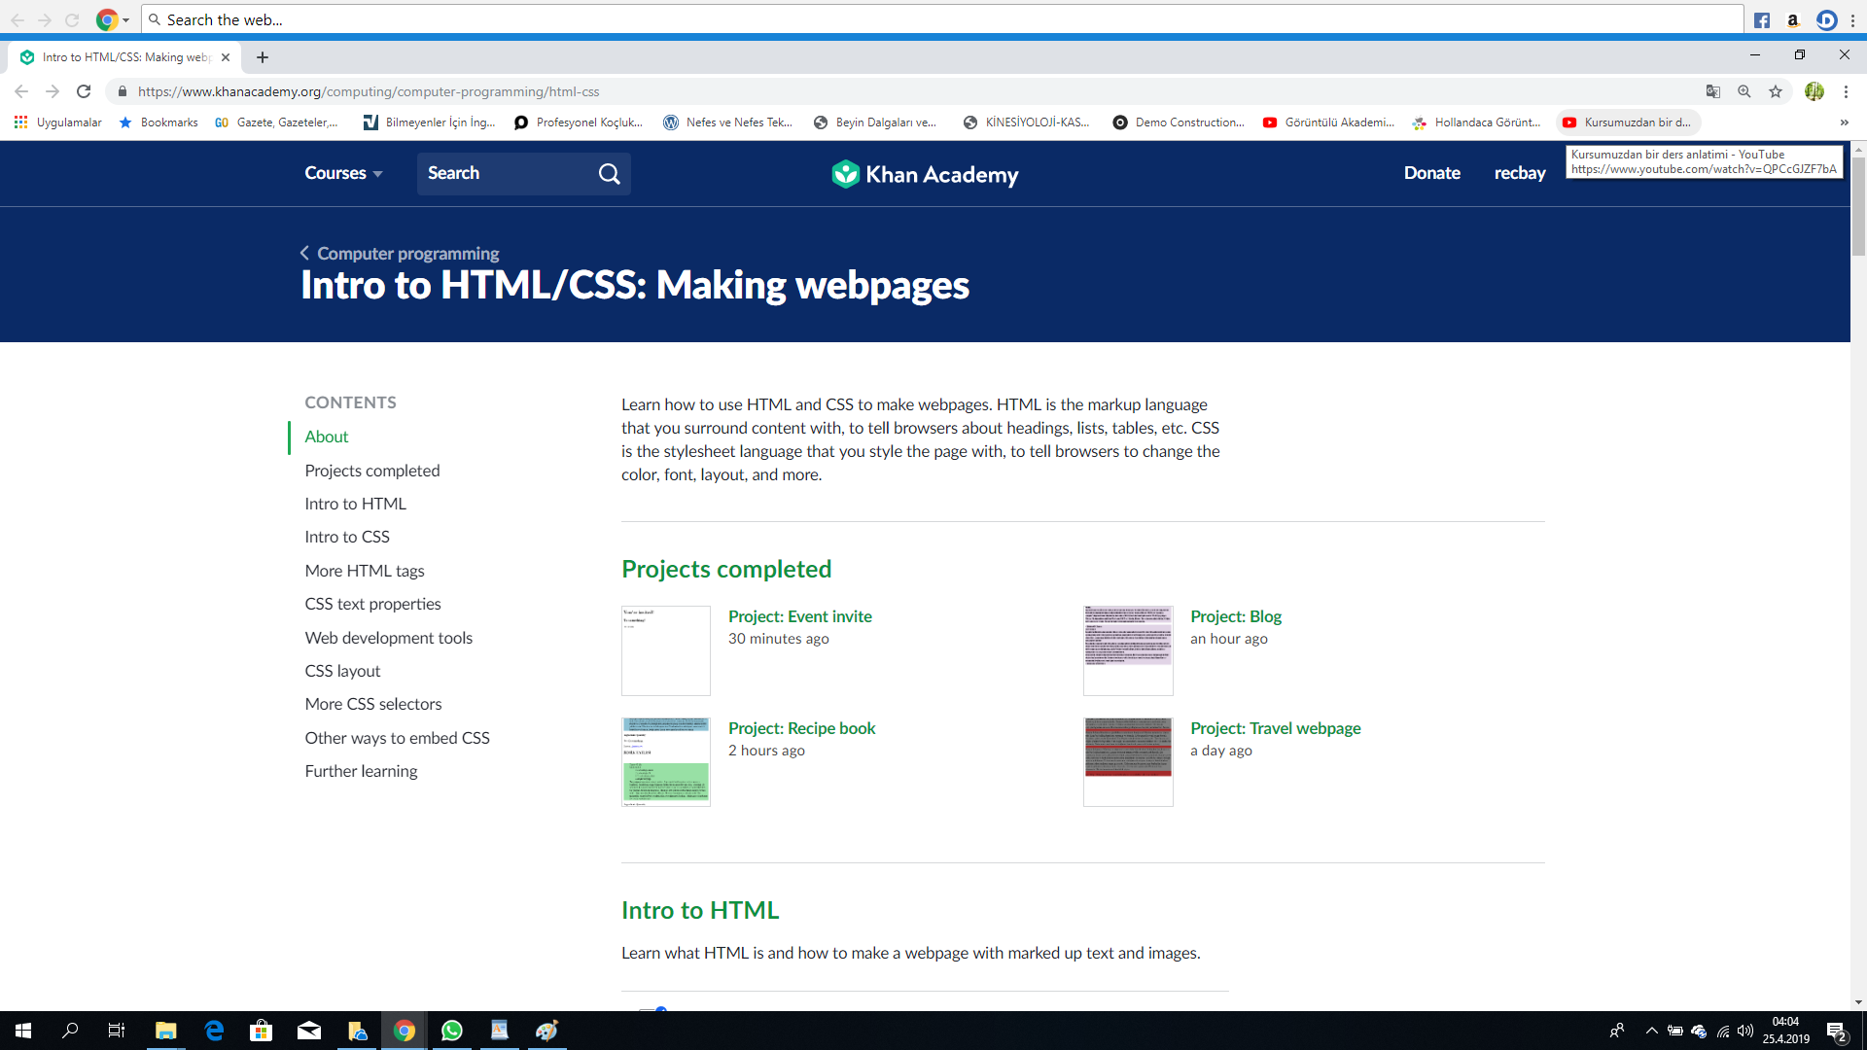Click the address bar URL
This screenshot has width=1867, height=1050.
[369, 91]
